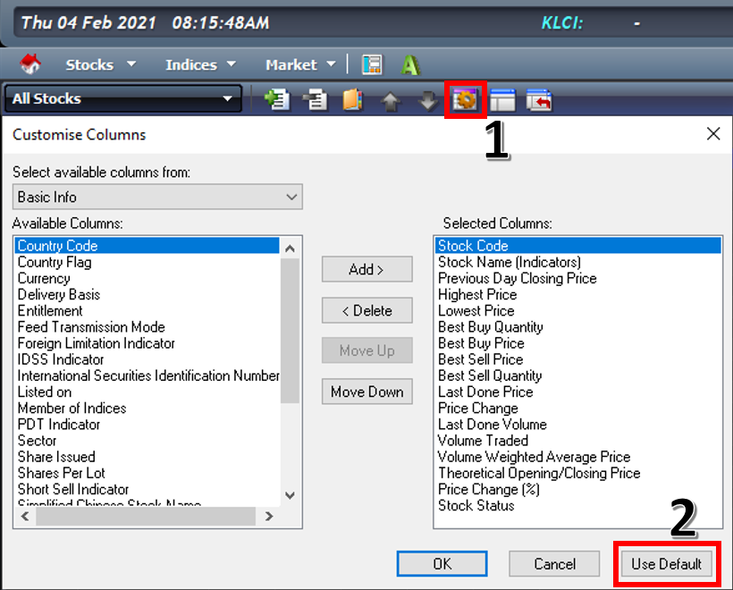This screenshot has width=733, height=590.
Task: Open the Basic Info column category dropdown
Action: pyautogui.click(x=291, y=197)
